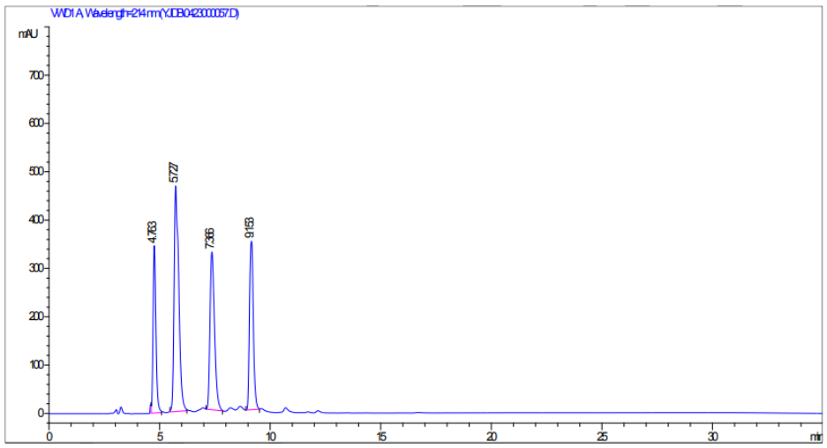Click the 4.763 peak retention time label
Viewport: 827px width, 448px height.
153,231
